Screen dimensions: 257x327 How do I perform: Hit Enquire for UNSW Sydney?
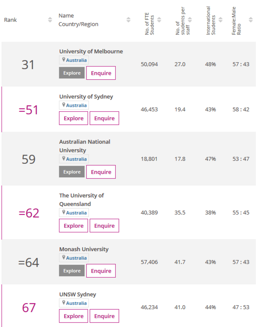[104, 316]
